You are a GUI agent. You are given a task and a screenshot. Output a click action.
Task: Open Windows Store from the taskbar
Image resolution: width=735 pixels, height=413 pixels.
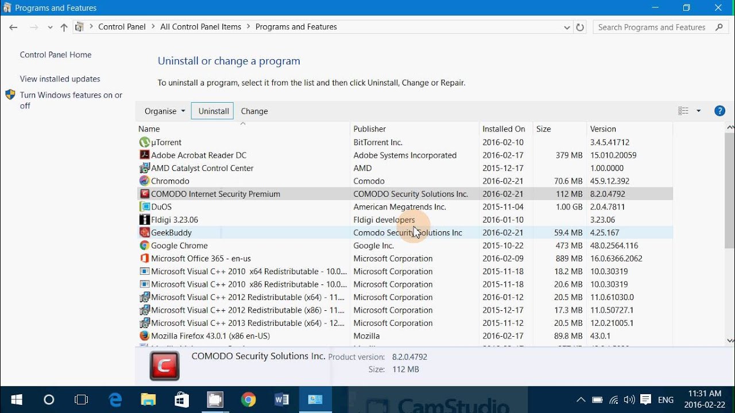182,400
